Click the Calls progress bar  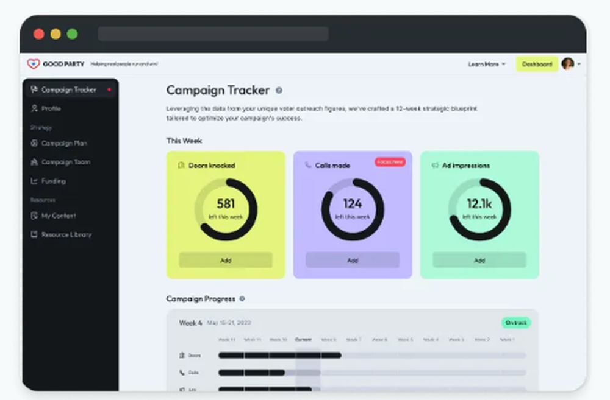point(372,373)
